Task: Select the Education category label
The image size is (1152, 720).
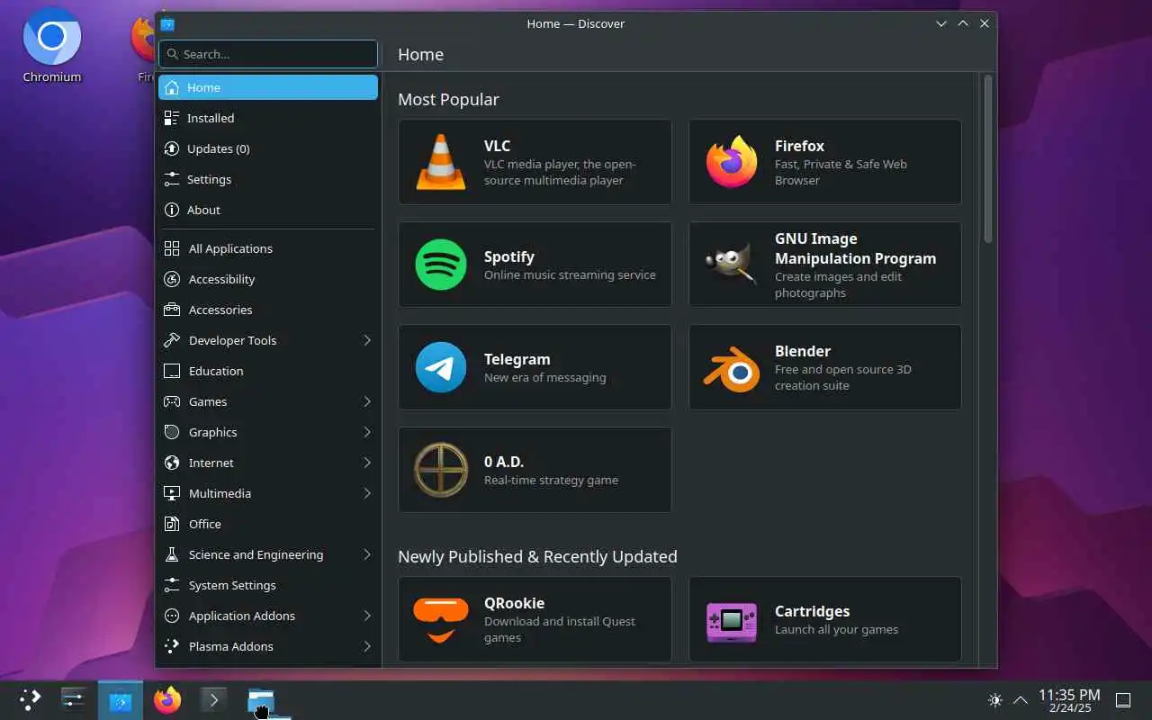Action: point(216,371)
